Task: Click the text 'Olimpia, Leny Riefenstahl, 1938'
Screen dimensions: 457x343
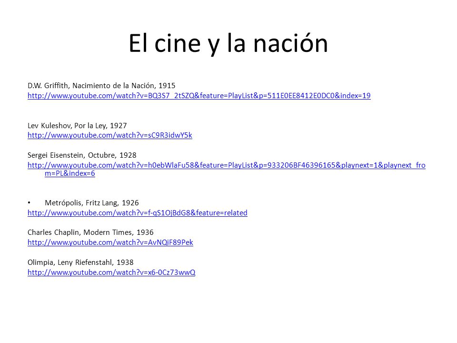Action: pos(80,262)
